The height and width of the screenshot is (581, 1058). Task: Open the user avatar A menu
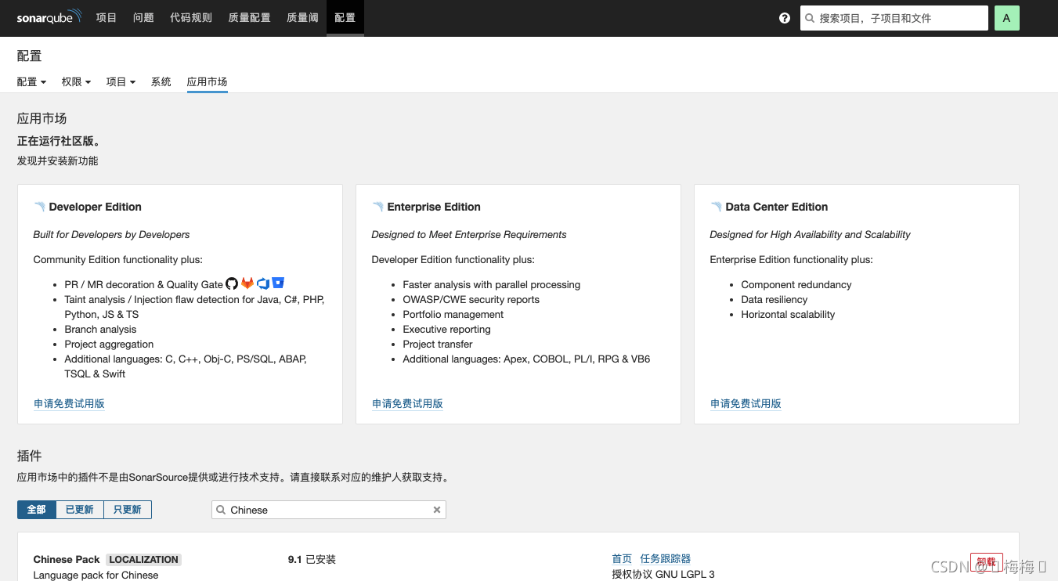(x=1006, y=18)
